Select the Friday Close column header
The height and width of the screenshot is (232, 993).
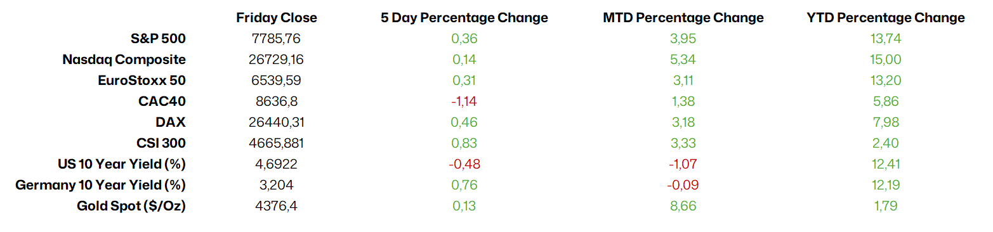coord(276,18)
